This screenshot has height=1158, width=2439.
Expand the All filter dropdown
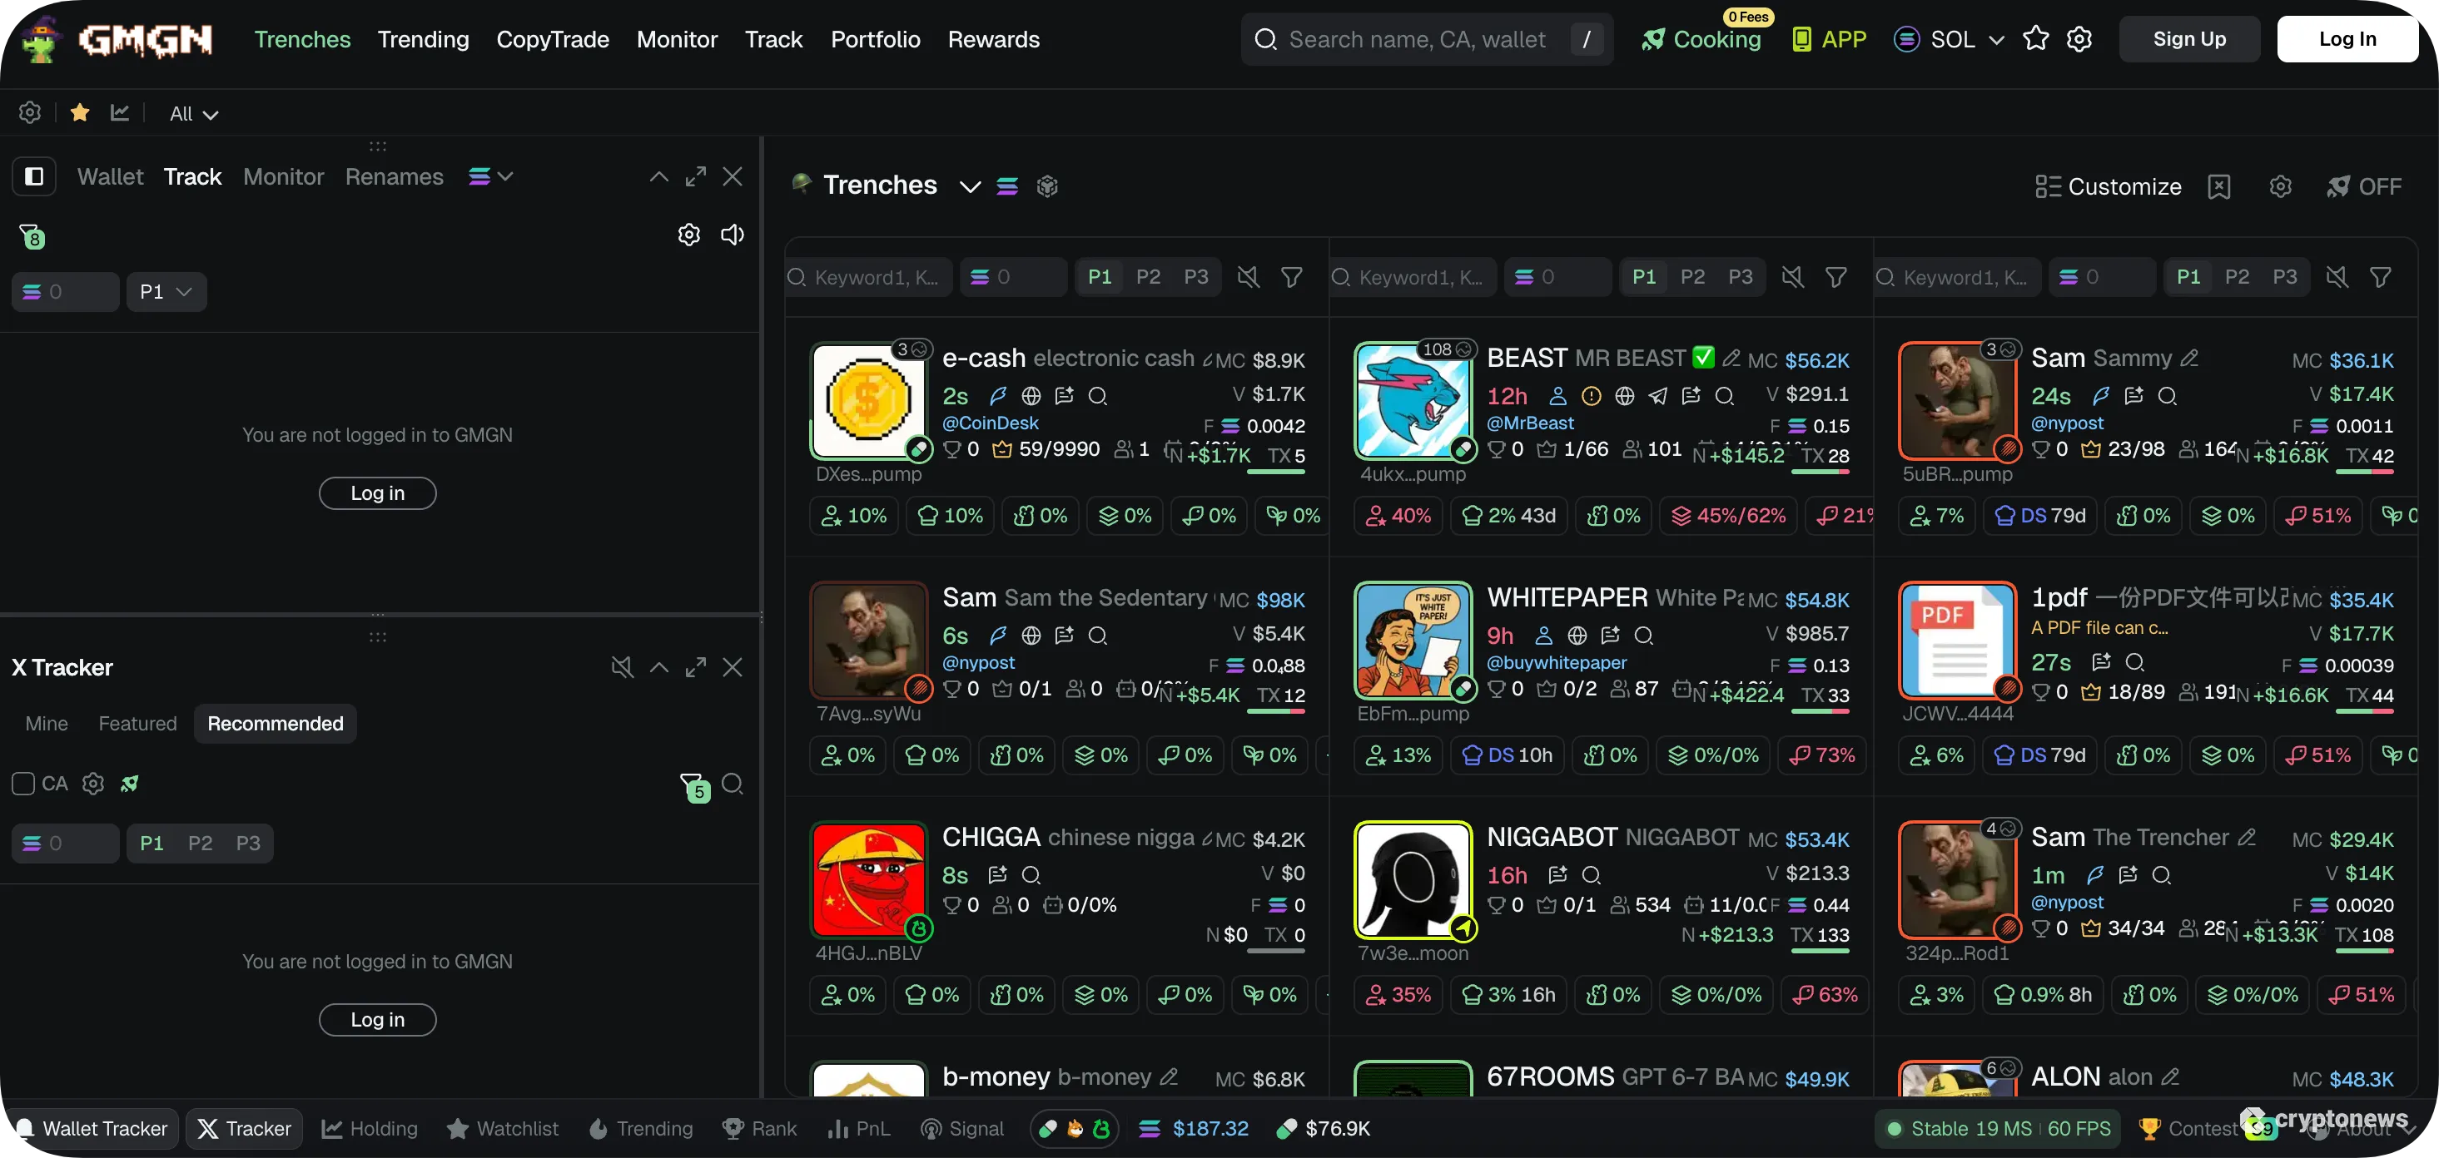tap(193, 113)
